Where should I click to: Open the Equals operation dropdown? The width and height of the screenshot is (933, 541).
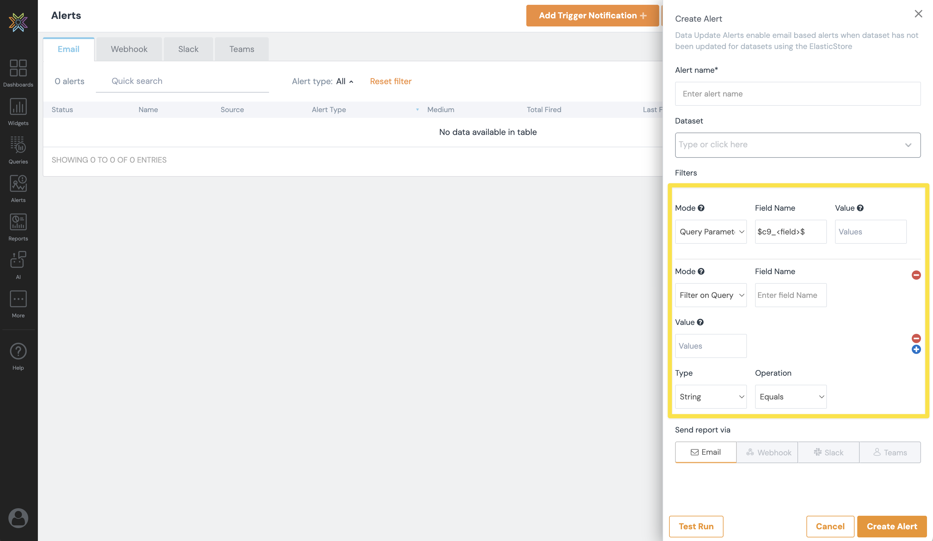click(x=791, y=397)
